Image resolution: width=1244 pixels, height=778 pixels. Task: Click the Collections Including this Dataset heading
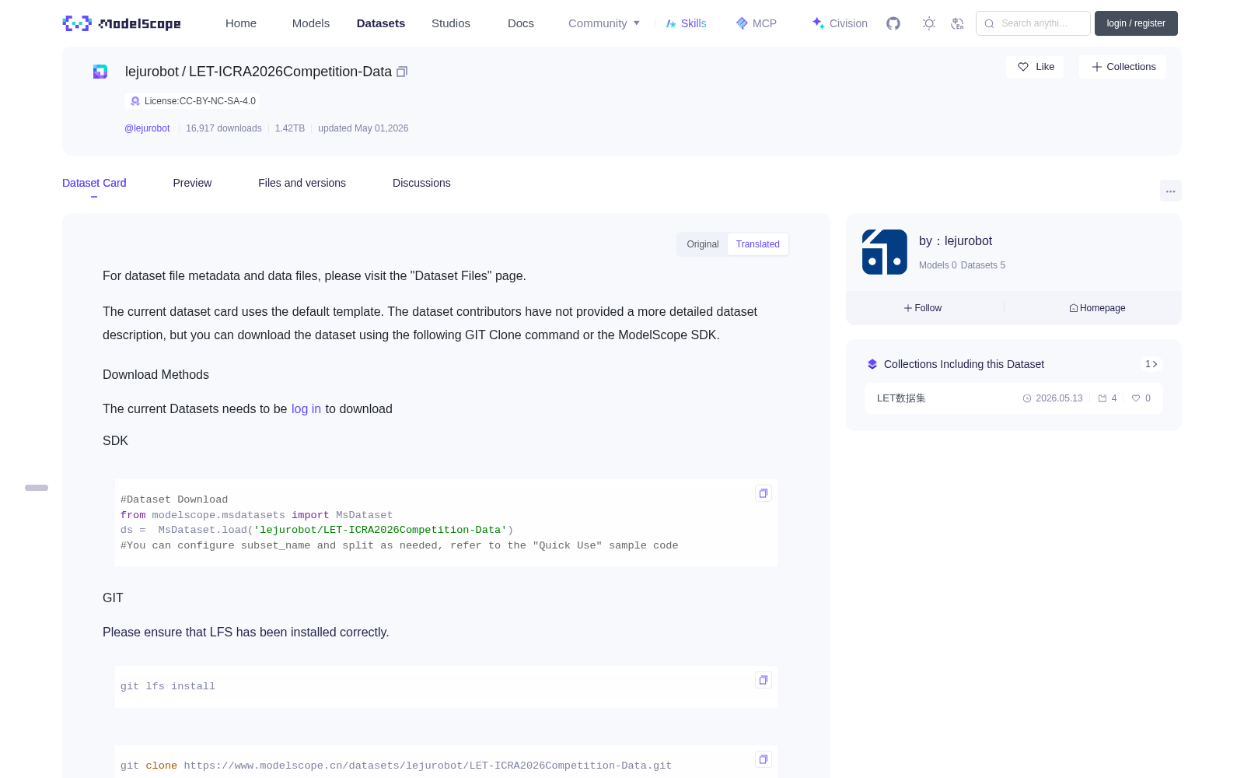click(x=964, y=364)
